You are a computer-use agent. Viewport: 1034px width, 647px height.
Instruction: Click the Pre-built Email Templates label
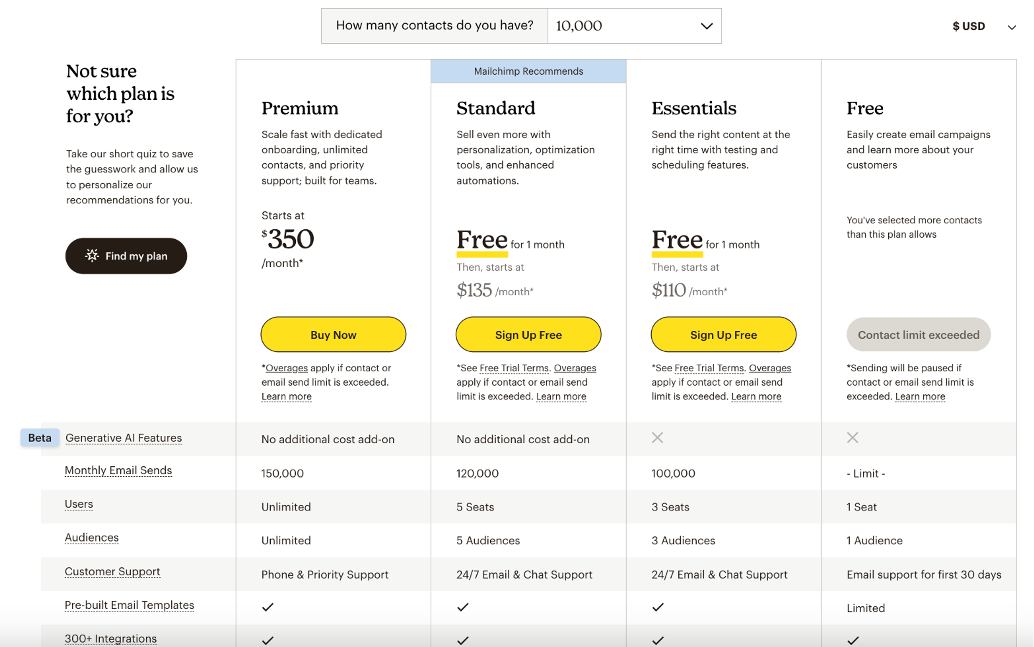pos(129,605)
